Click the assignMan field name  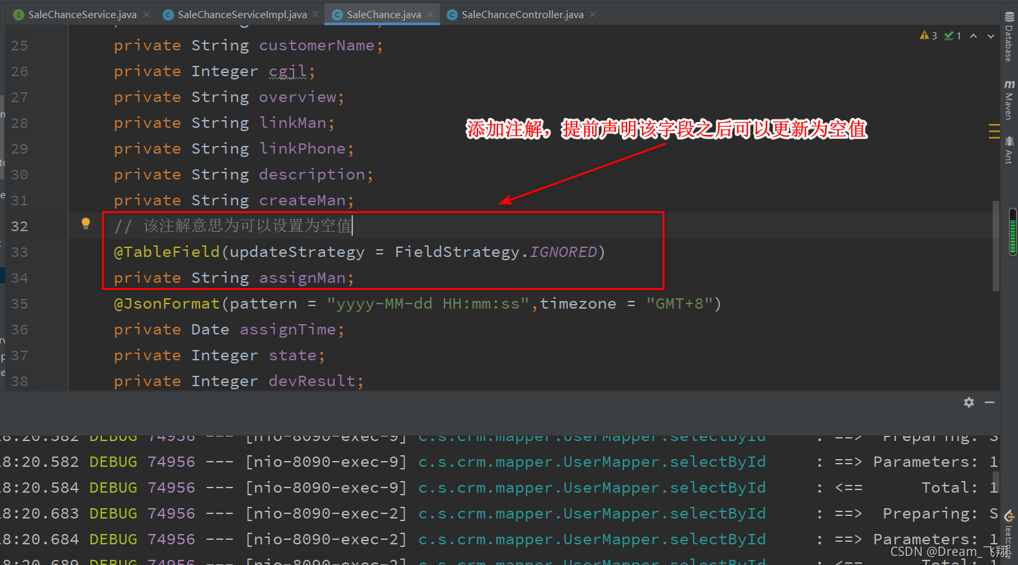coord(302,278)
